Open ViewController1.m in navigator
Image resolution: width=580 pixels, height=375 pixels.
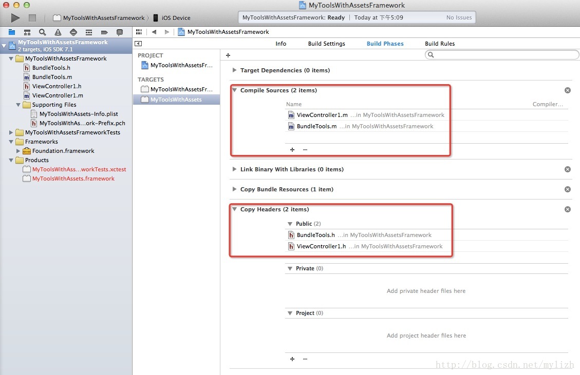click(x=58, y=95)
